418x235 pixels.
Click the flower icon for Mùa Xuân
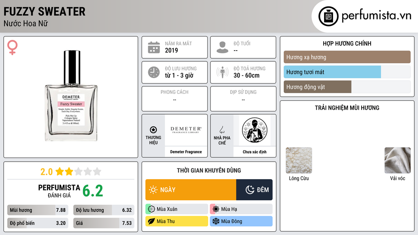[151, 209]
